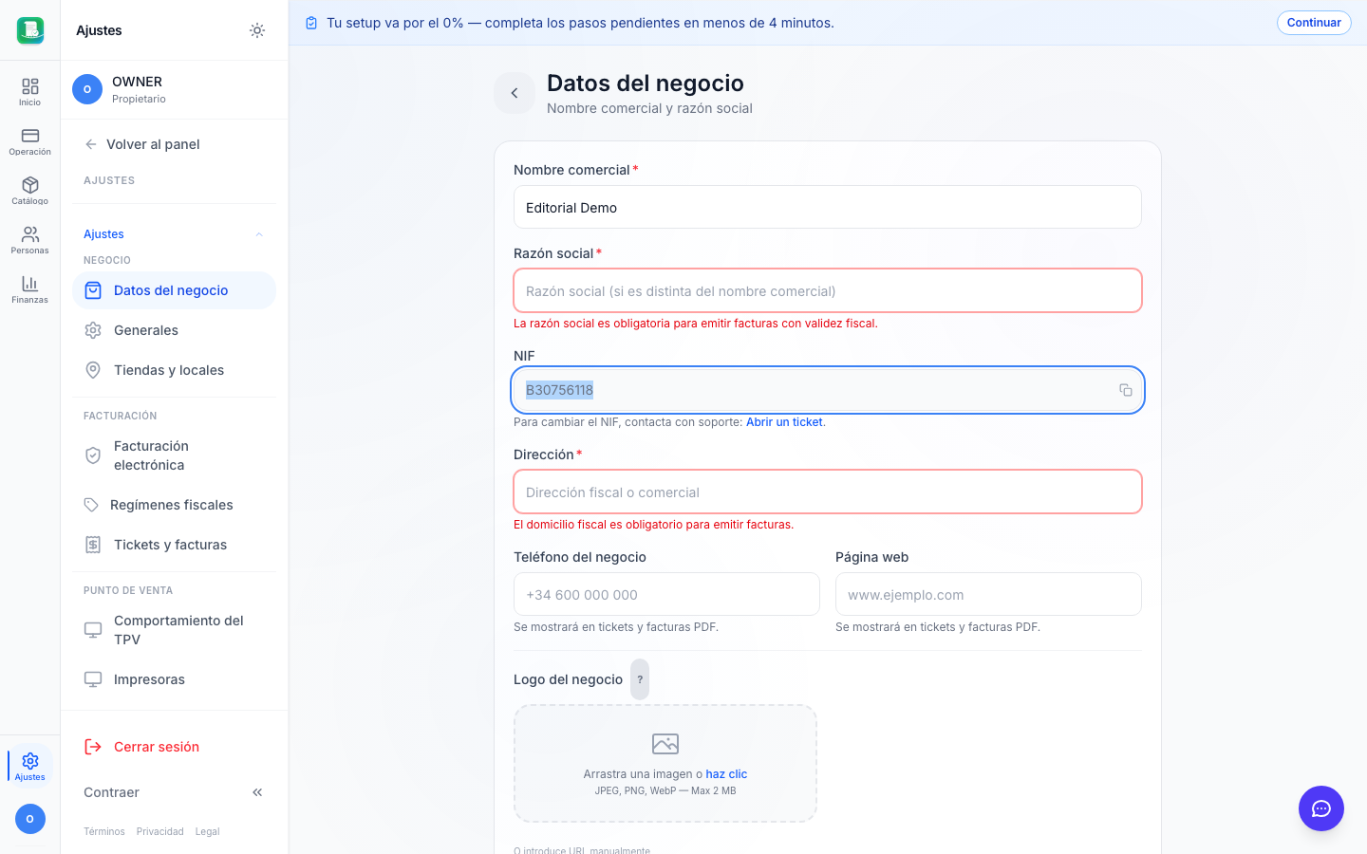
Task: Open Legal footer link
Action: [207, 831]
